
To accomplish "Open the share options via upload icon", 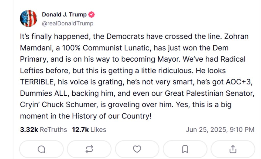I will point(233,149).
